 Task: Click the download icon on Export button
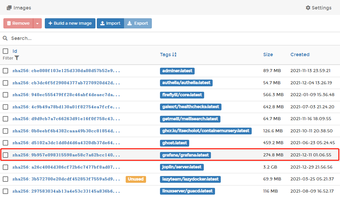click(129, 23)
